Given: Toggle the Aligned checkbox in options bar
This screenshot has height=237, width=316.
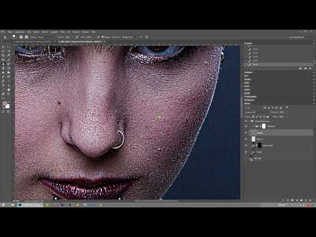Looking at the screenshot, I should click(103, 37).
